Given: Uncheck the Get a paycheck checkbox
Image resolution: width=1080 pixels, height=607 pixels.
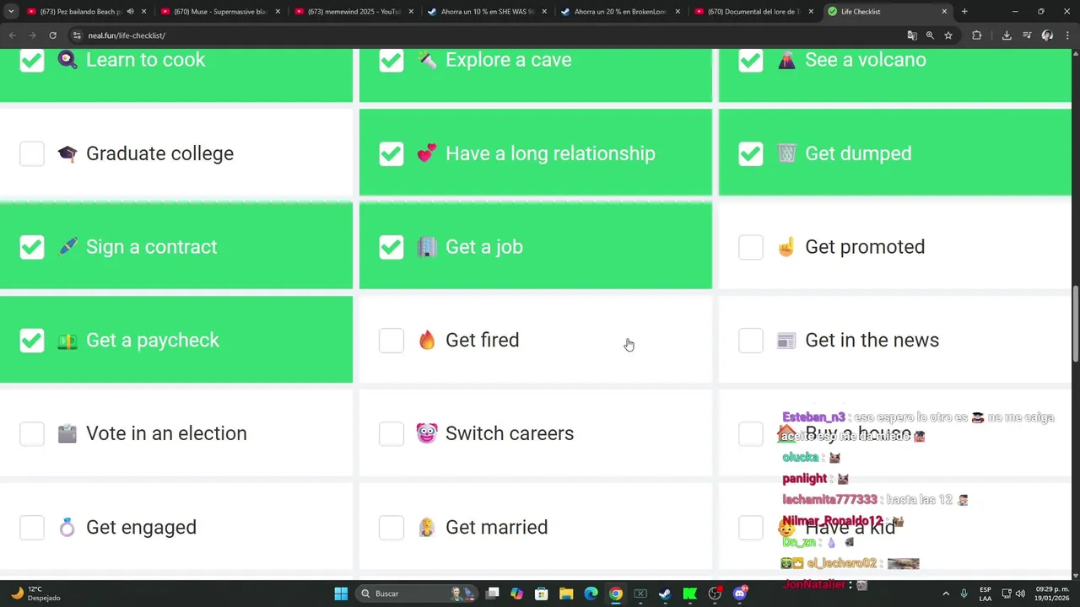Looking at the screenshot, I should pyautogui.click(x=32, y=341).
